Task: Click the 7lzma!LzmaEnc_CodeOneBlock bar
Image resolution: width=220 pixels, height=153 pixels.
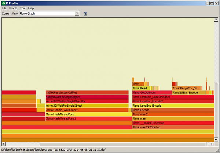Action: pyautogui.click(x=173, y=97)
